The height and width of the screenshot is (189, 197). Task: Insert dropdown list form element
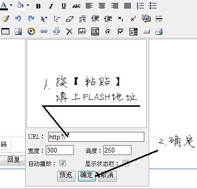pyautogui.click(x=133, y=31)
